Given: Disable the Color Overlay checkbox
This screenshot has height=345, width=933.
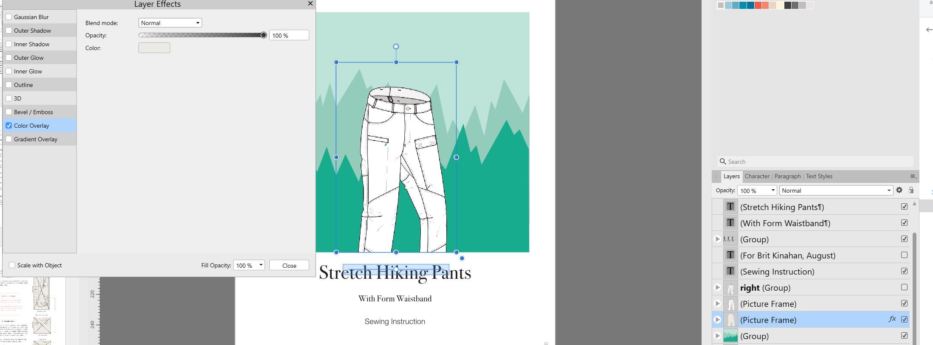Looking at the screenshot, I should point(9,126).
